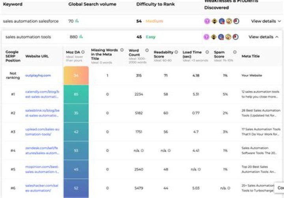Click '17 Sales Automation Tools' meta title
The width and height of the screenshot is (284, 198).
point(261,131)
